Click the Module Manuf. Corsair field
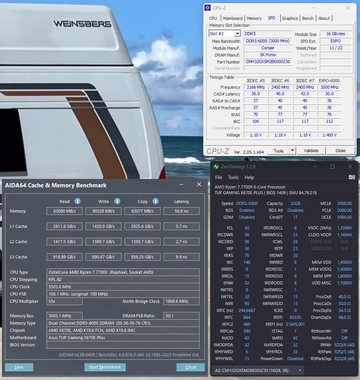Image resolution: width=360 pixels, height=380 pixels. (x=268, y=48)
